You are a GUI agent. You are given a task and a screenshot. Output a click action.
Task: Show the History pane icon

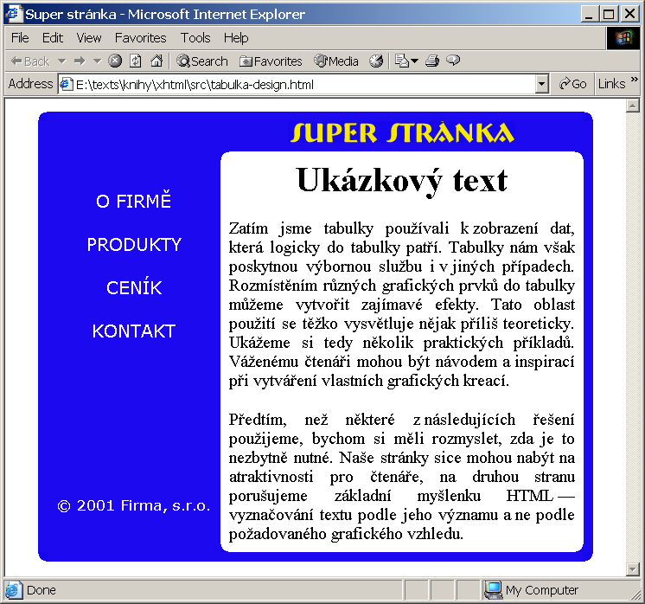(376, 61)
